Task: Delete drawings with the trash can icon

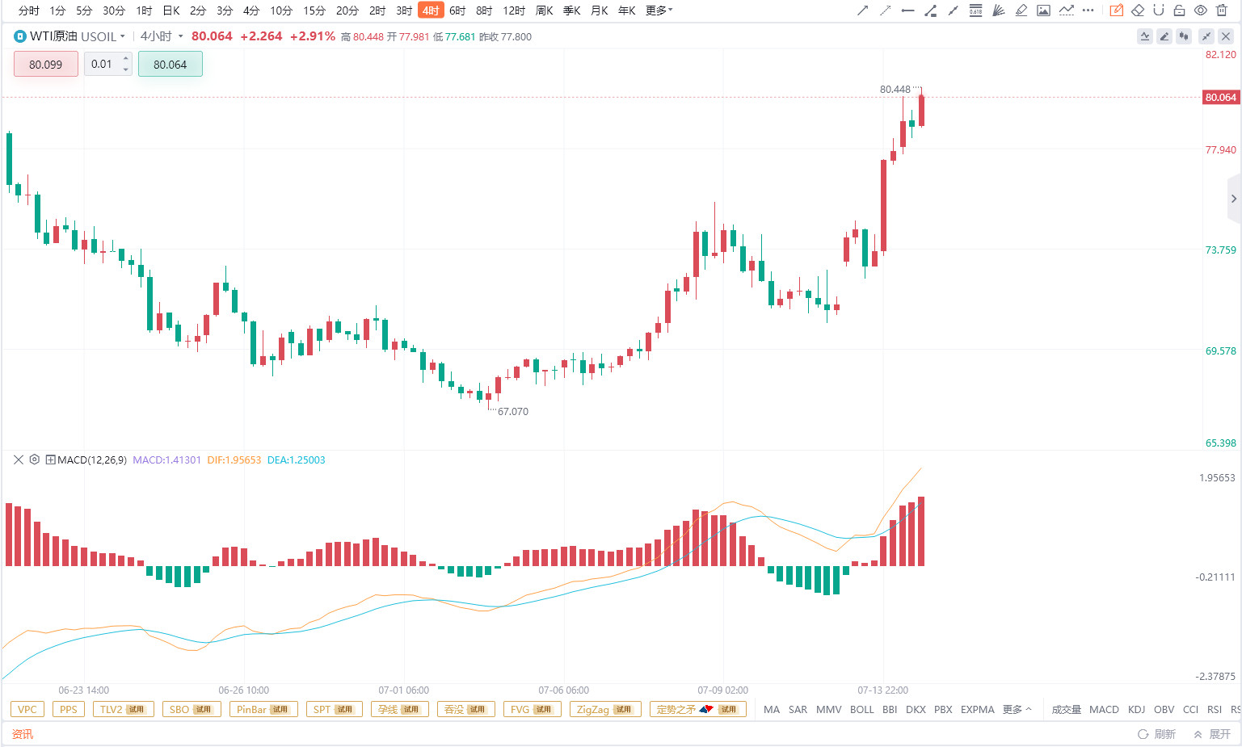Action: 1221,10
